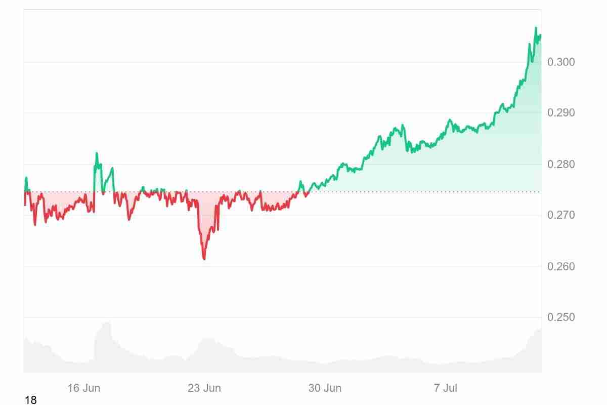Click the 0.260 price axis label

(561, 266)
